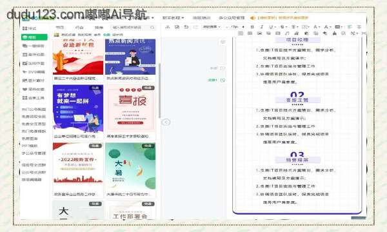Toggle bold formatting in editor toolbar
387x232 pixels.
click(252, 27)
